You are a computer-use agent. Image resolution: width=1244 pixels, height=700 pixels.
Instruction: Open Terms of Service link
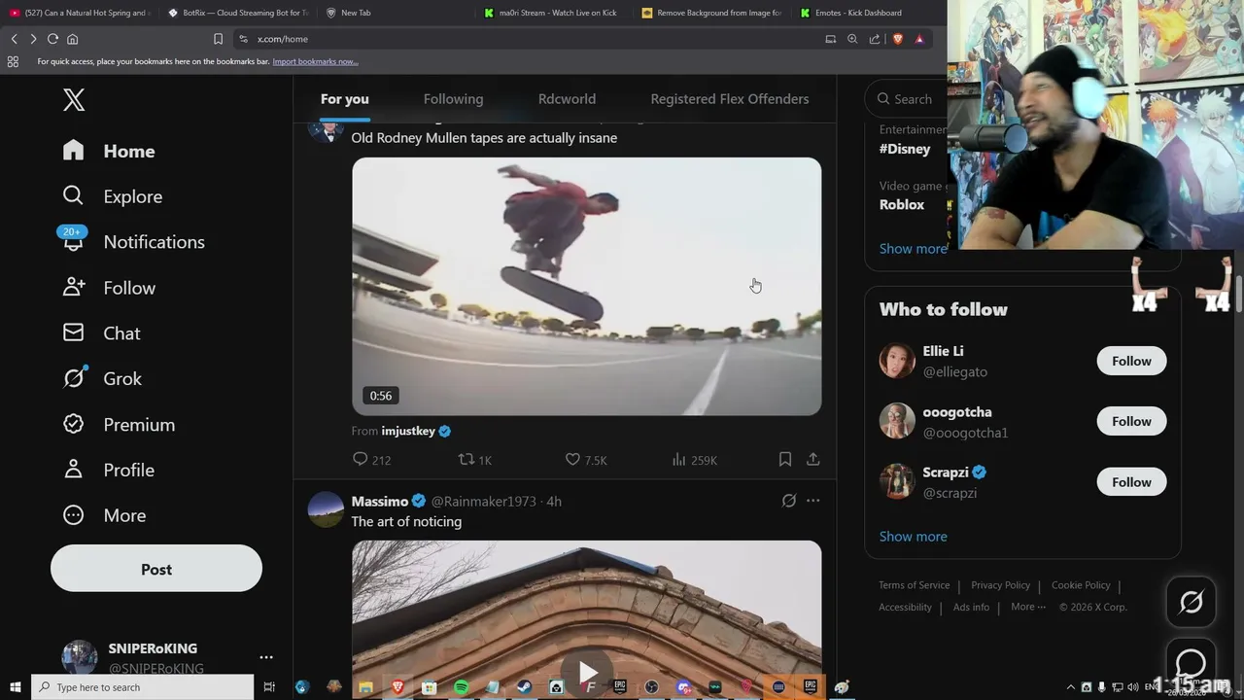point(914,585)
